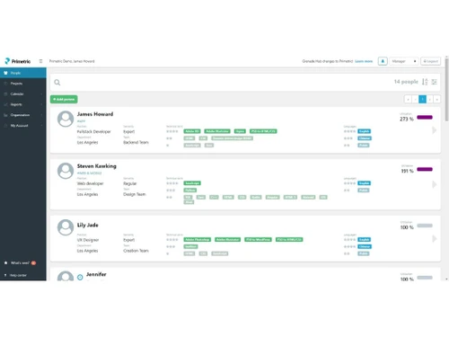Screen dimensions: 449x337
Task: Open James Howard's name link
Action: click(x=95, y=114)
